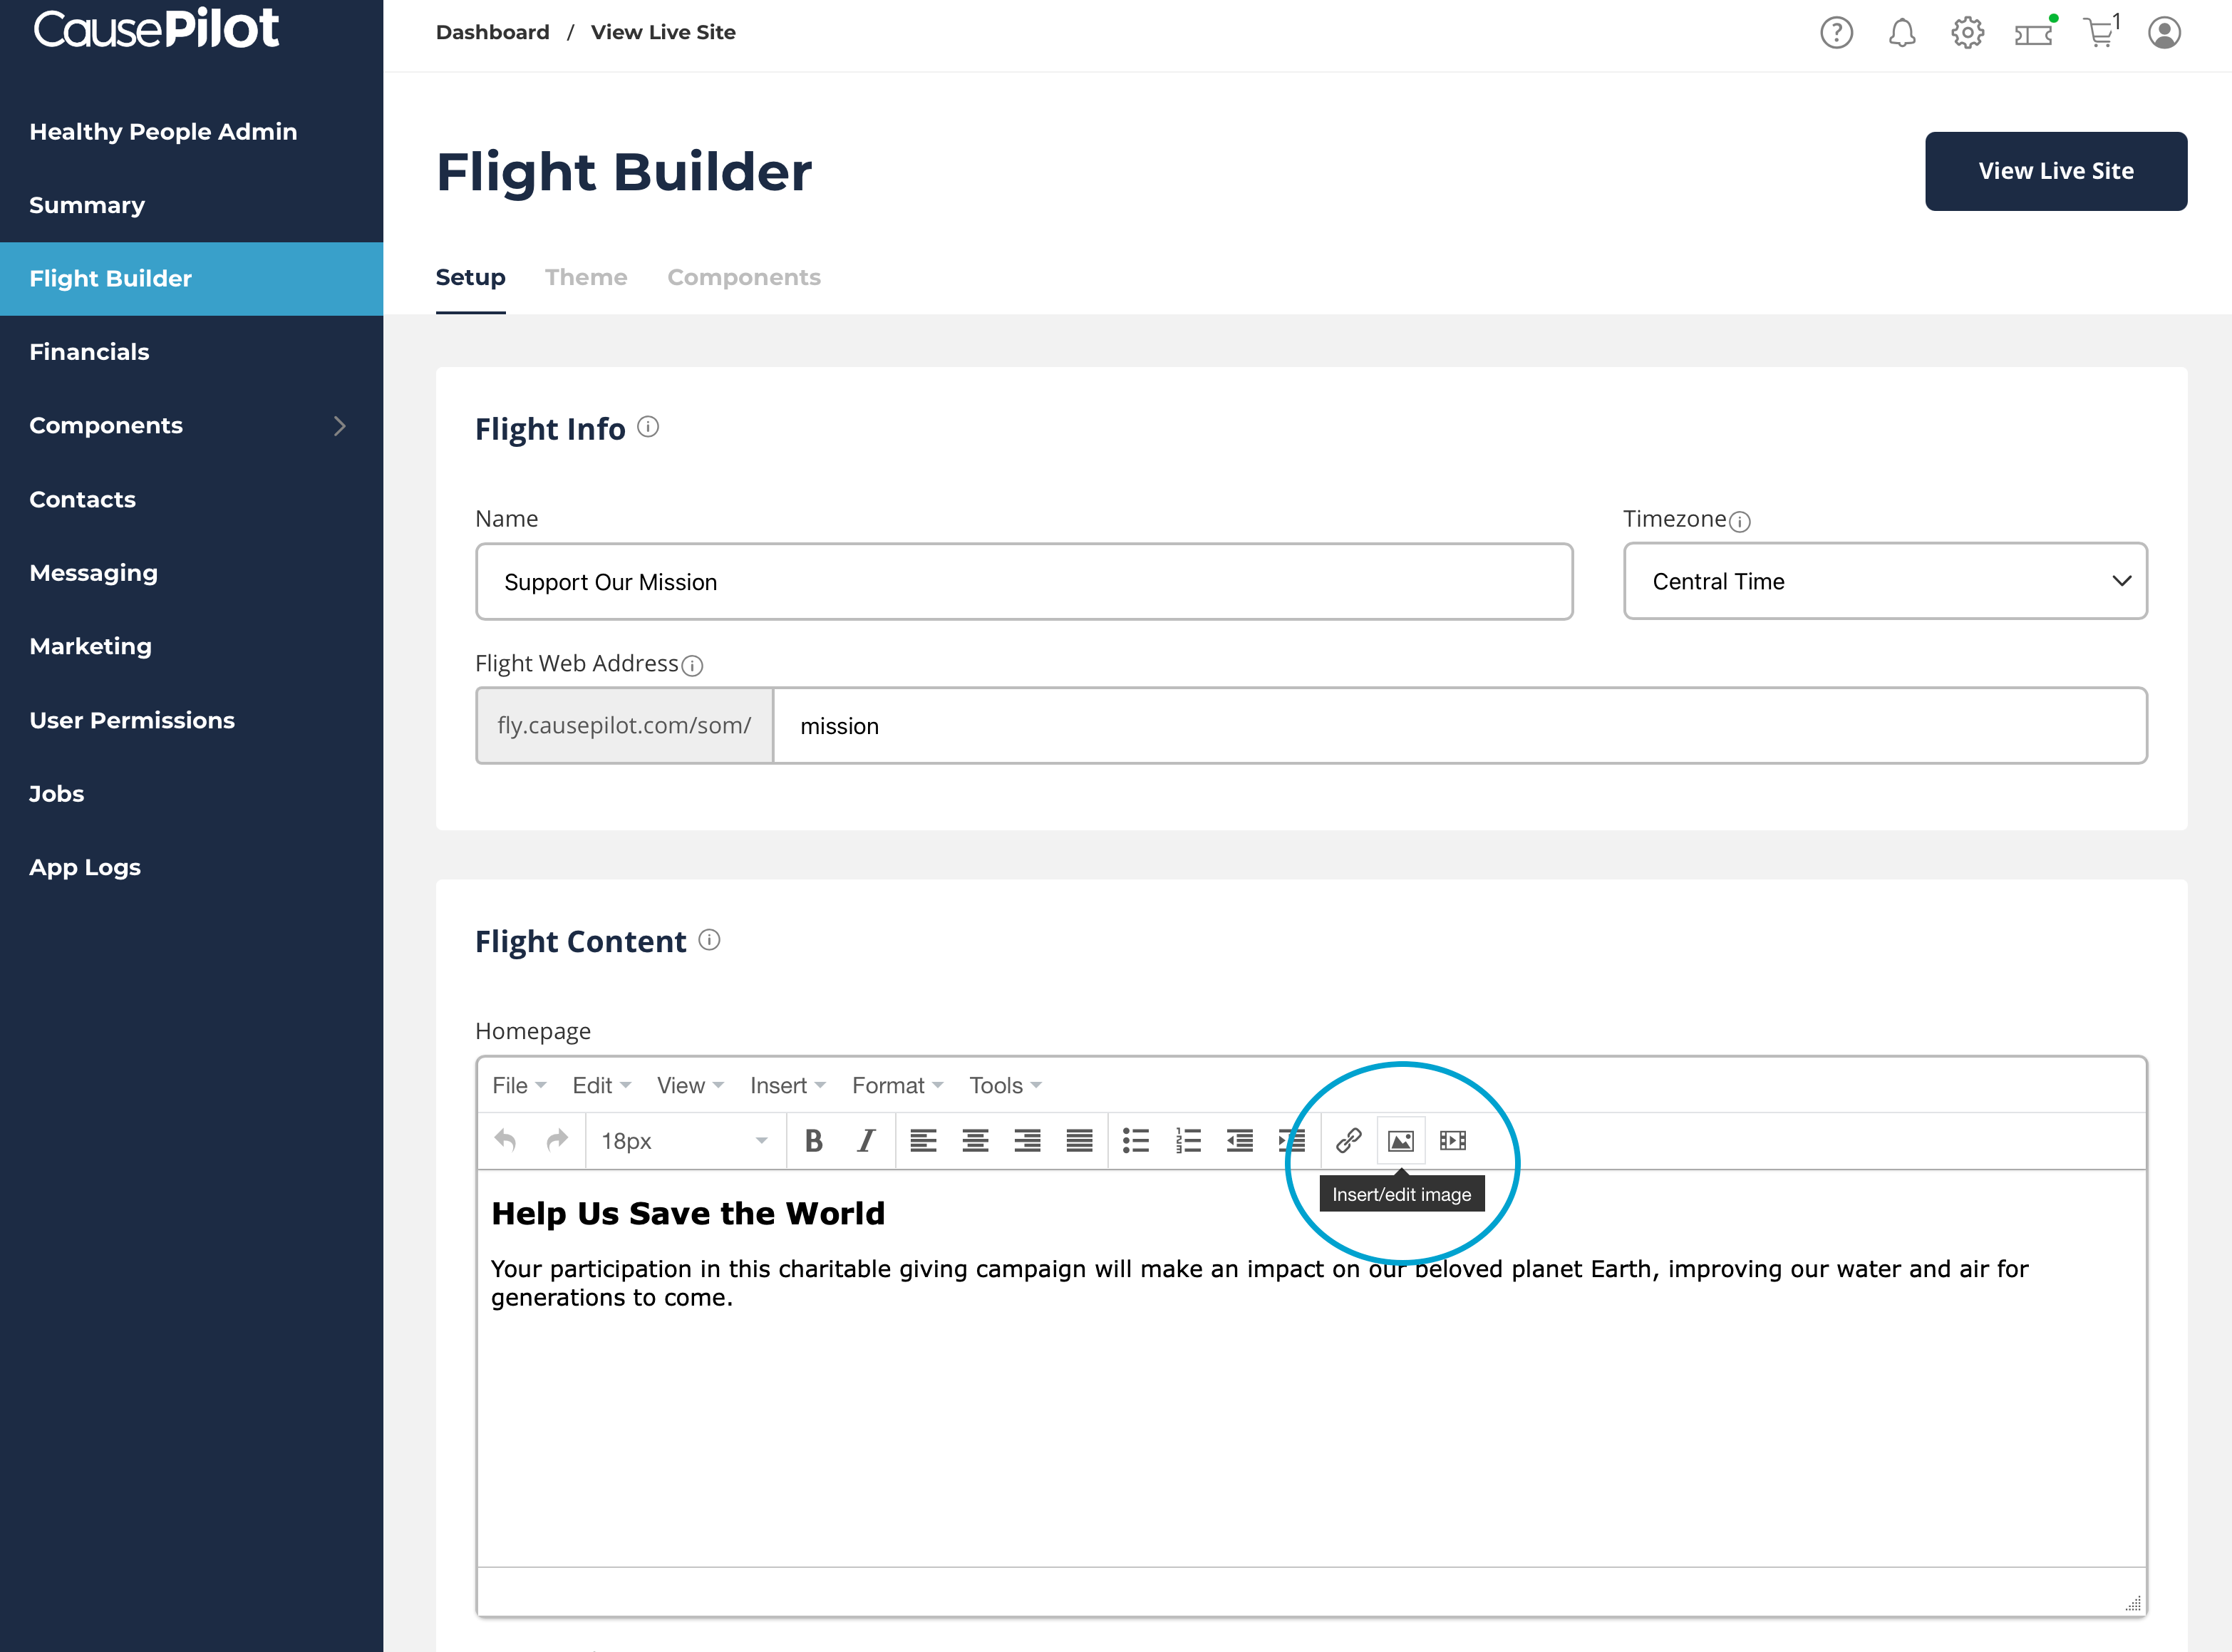Click the flight Name input field

1023,582
